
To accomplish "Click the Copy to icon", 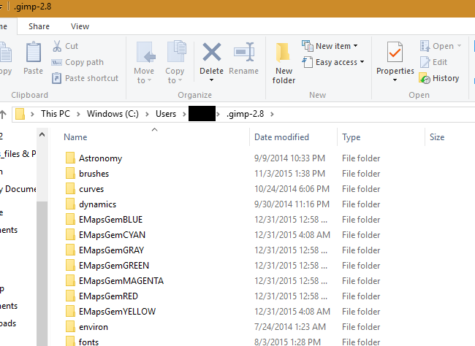I will 176,52.
